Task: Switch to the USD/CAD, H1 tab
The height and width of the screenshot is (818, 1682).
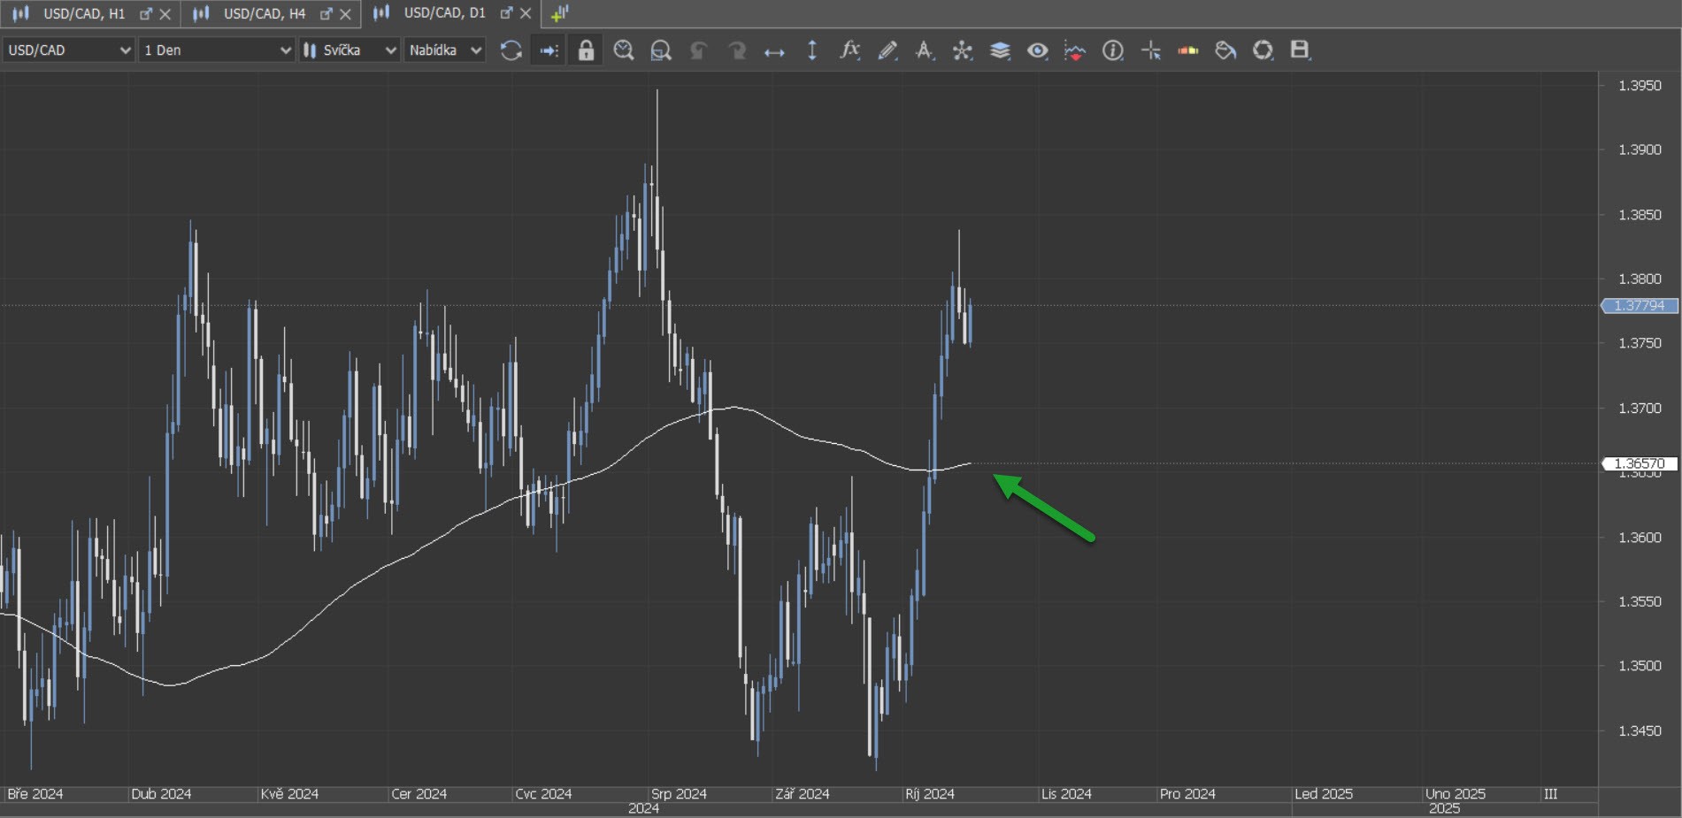Action: click(84, 13)
